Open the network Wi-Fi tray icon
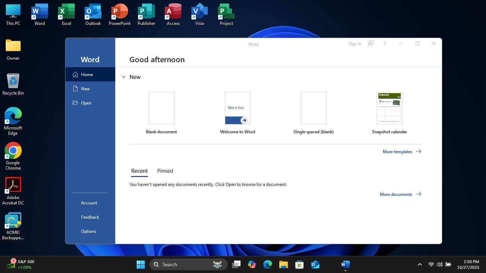The image size is (486, 273). coord(431,264)
